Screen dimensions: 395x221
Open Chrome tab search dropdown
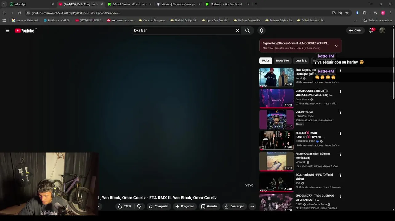4,4
